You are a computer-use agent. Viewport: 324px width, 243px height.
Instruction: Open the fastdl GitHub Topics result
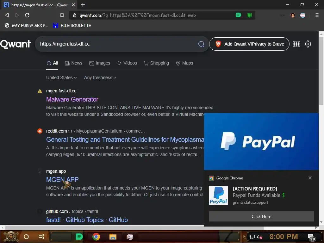click(87, 220)
